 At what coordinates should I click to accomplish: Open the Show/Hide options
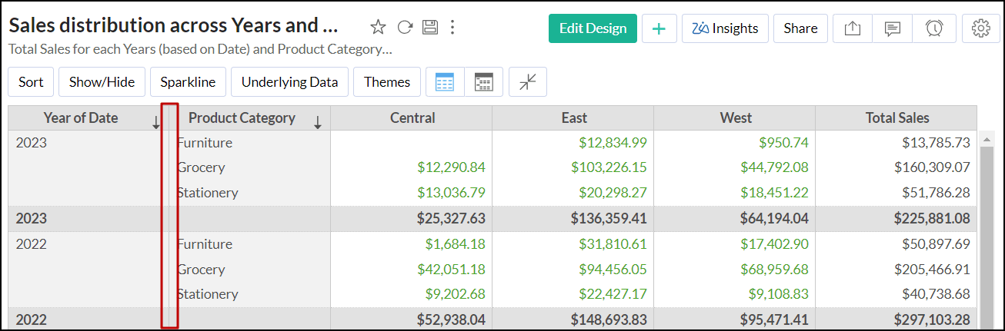(102, 82)
